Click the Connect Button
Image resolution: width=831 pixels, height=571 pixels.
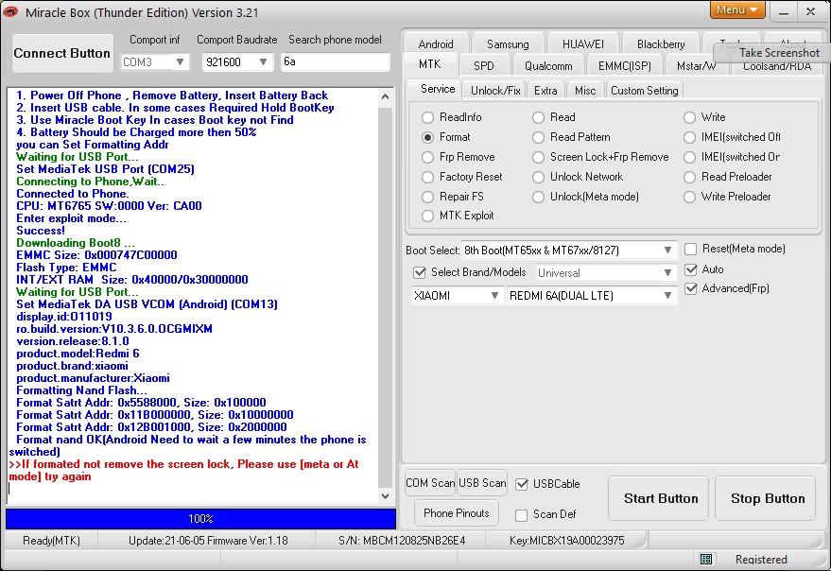click(62, 53)
